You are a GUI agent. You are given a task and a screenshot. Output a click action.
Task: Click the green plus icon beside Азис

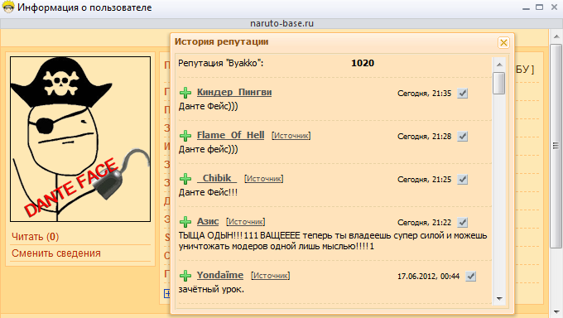tap(185, 222)
